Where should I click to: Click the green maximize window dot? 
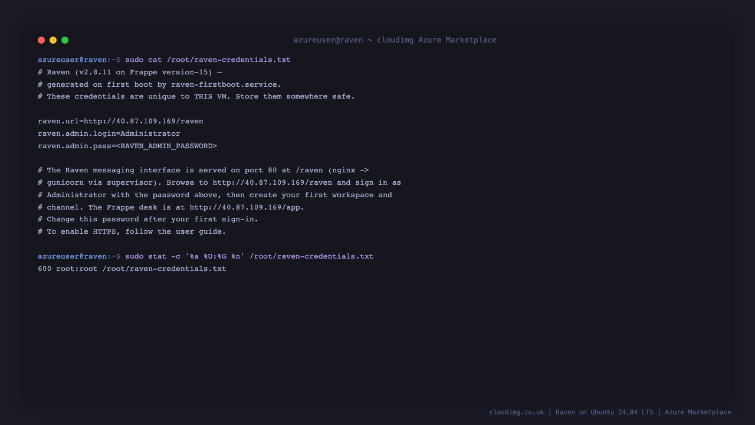[x=65, y=40]
